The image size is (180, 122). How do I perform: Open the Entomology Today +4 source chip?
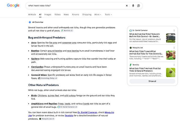(x=48, y=78)
